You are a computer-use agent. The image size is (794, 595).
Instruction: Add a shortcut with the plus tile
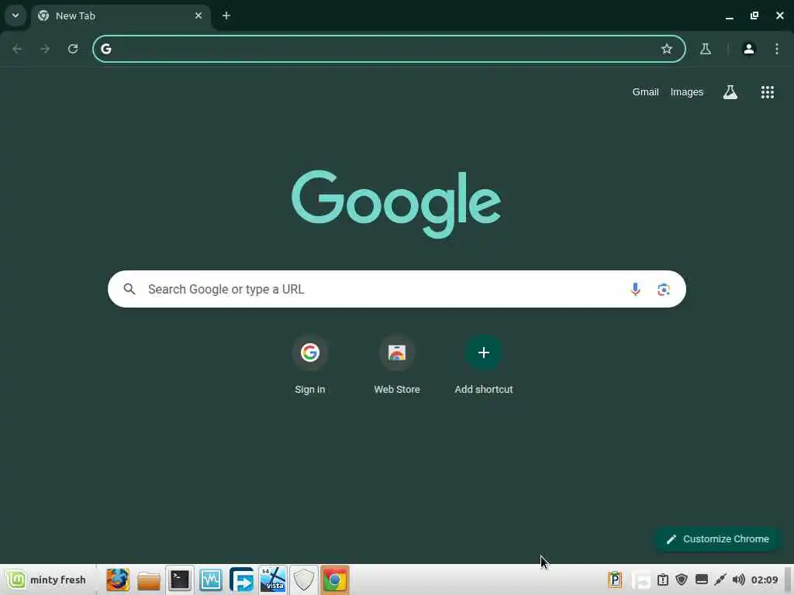pos(484,364)
